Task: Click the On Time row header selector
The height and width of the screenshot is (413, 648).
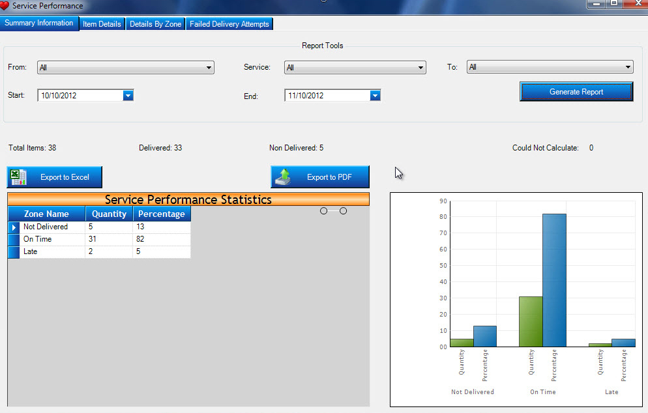Action: [x=14, y=240]
